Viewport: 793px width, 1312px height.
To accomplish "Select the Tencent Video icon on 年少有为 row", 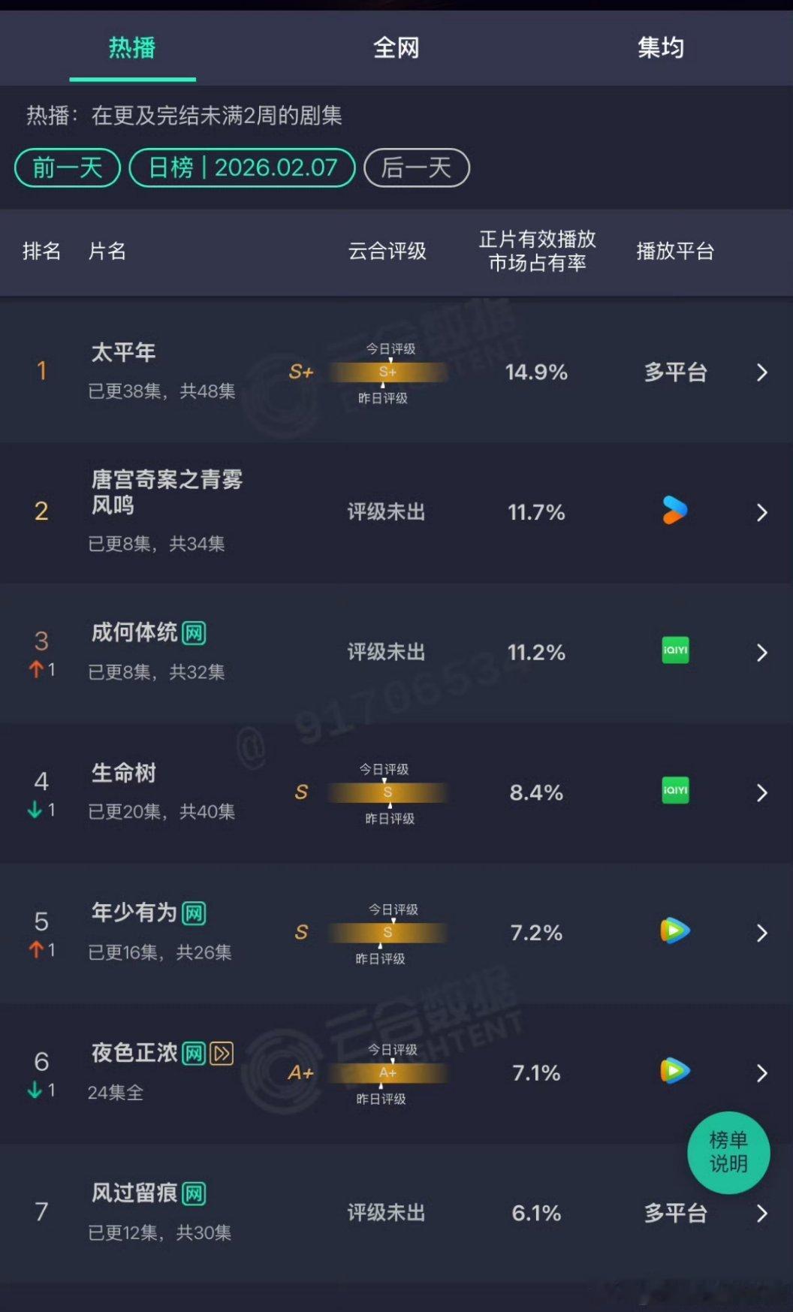I will 674,932.
